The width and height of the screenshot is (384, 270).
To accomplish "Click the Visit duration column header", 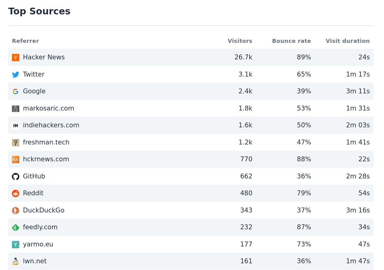I will click(x=348, y=41).
